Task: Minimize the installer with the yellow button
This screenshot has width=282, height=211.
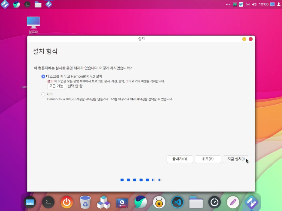Action: (244, 39)
